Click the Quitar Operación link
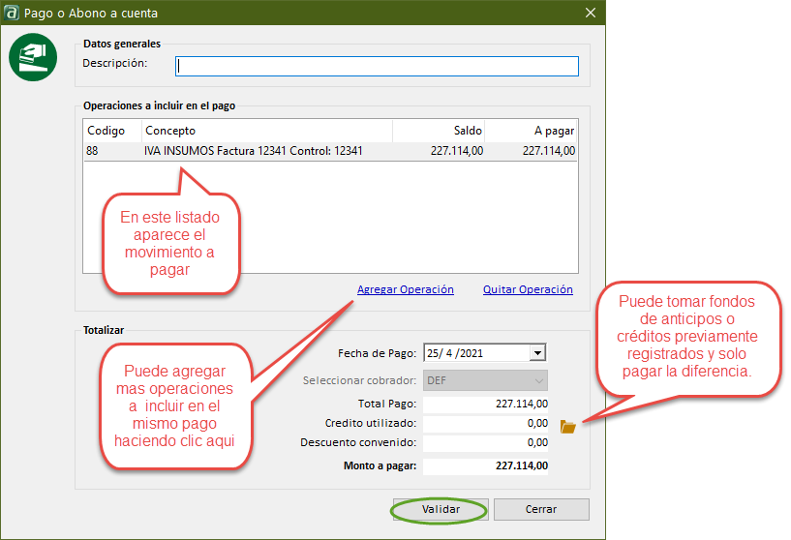This screenshot has width=791, height=540. (528, 289)
